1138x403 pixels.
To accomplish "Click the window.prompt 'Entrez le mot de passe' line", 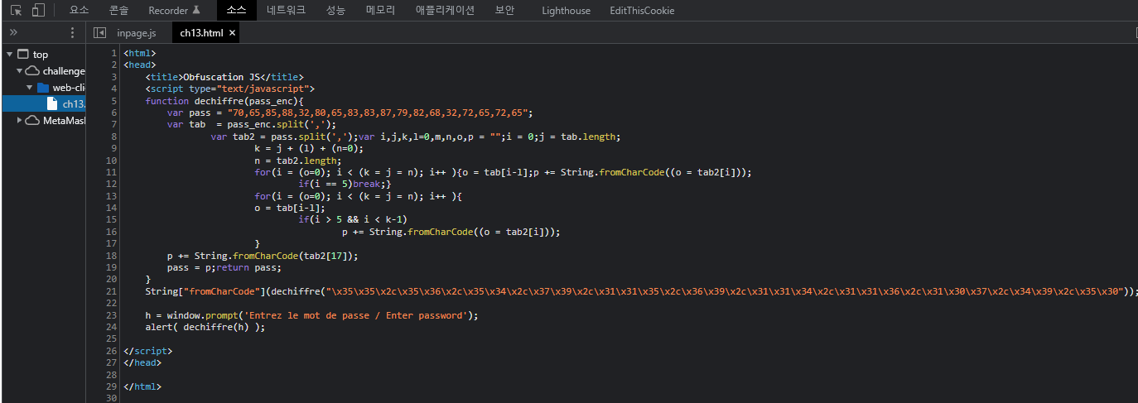I will [311, 315].
